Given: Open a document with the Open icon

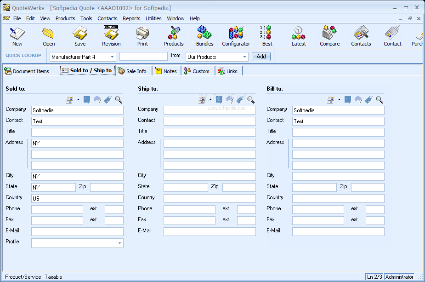Looking at the screenshot, I should tap(49, 36).
